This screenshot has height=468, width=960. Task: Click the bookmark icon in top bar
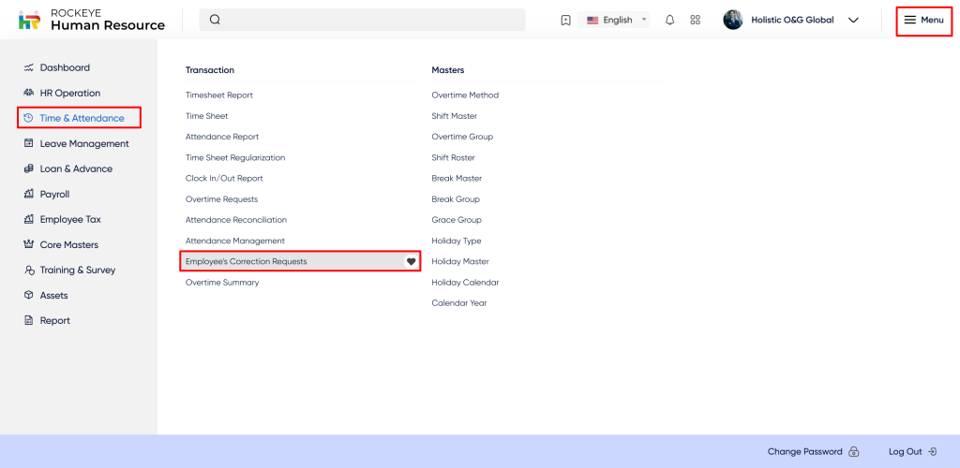click(x=565, y=20)
